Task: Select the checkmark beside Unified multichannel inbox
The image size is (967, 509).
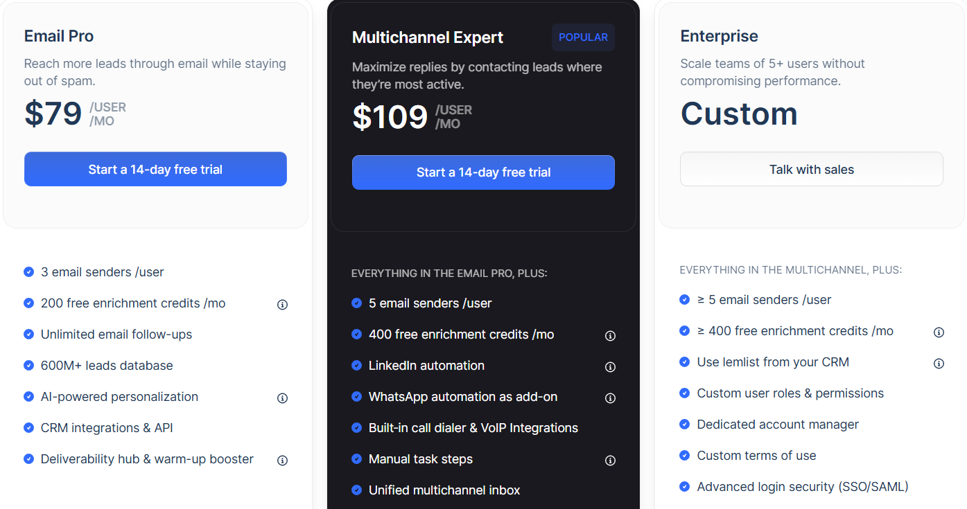Action: click(356, 490)
